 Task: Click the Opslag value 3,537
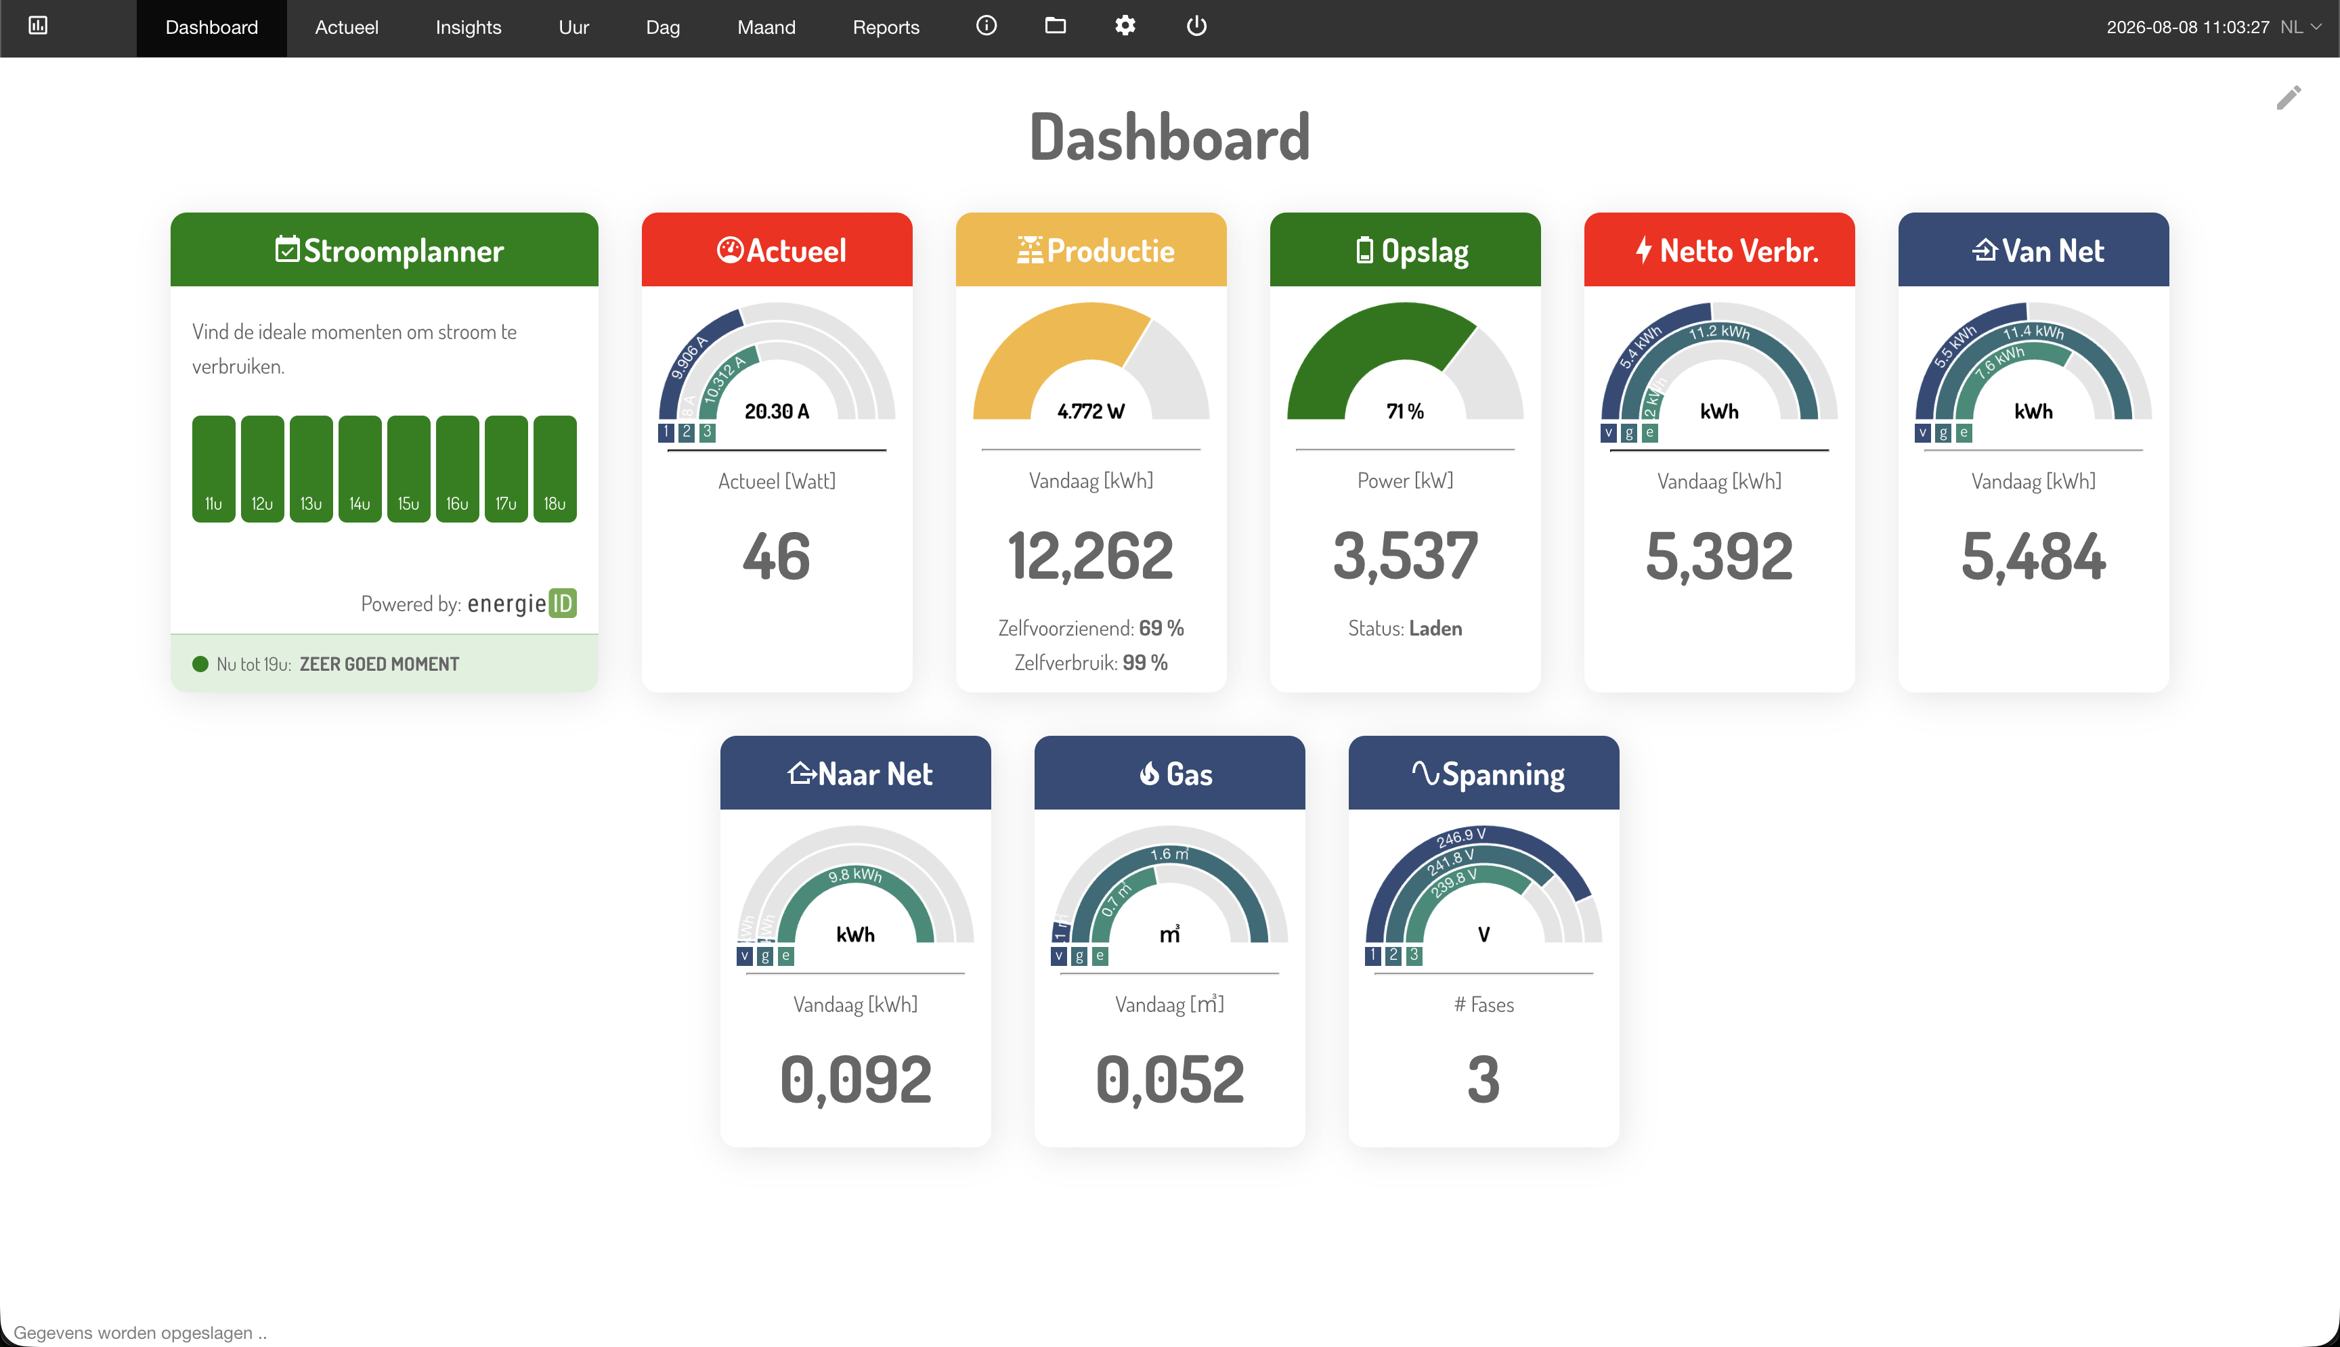[x=1404, y=556]
